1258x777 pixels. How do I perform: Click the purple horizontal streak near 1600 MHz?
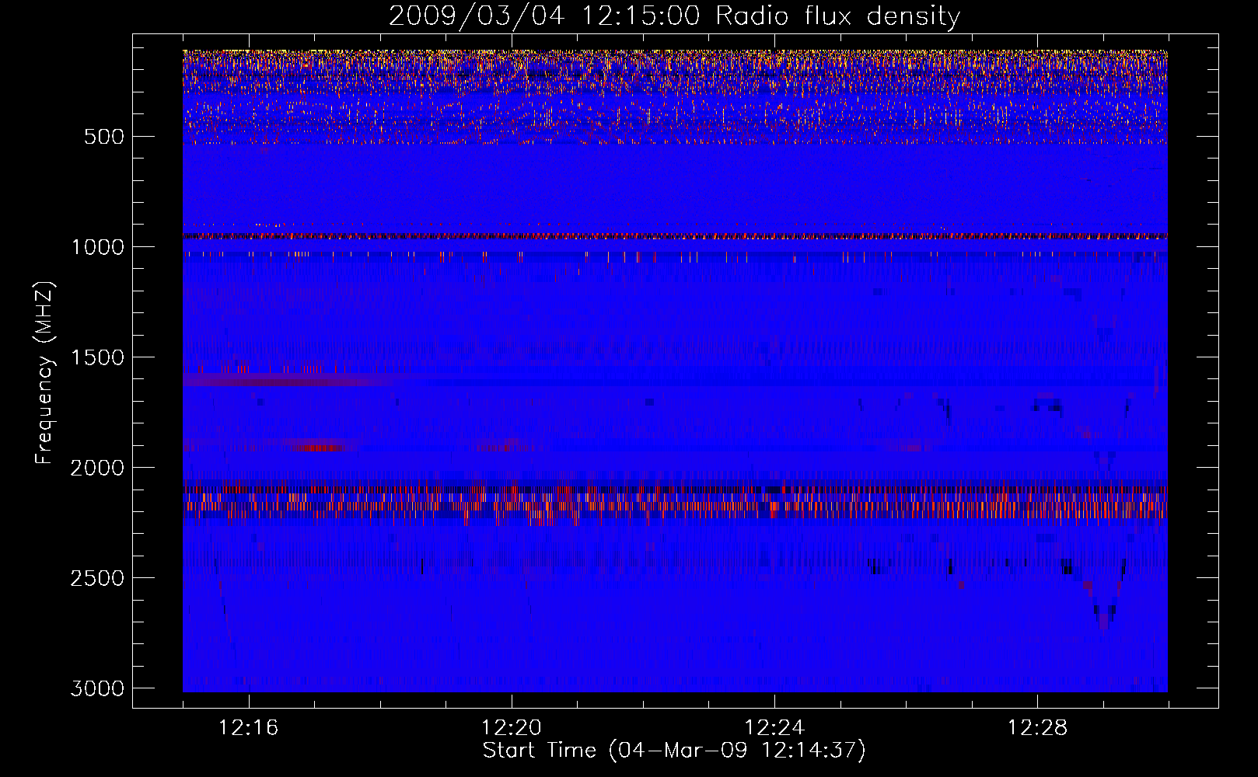tap(288, 381)
